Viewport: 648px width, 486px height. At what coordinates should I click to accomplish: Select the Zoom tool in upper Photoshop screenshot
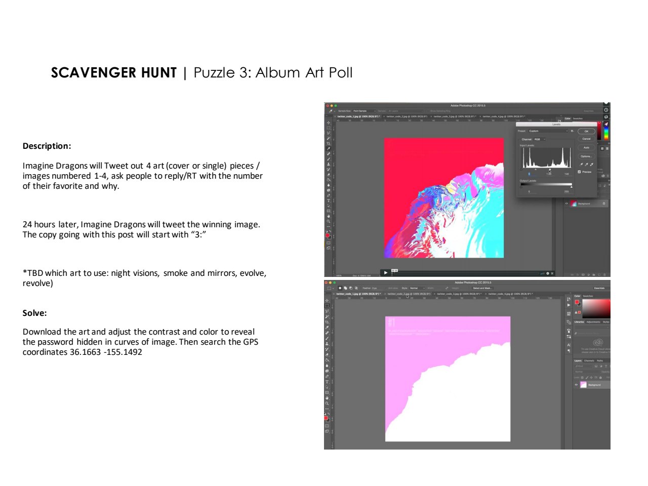[329, 221]
